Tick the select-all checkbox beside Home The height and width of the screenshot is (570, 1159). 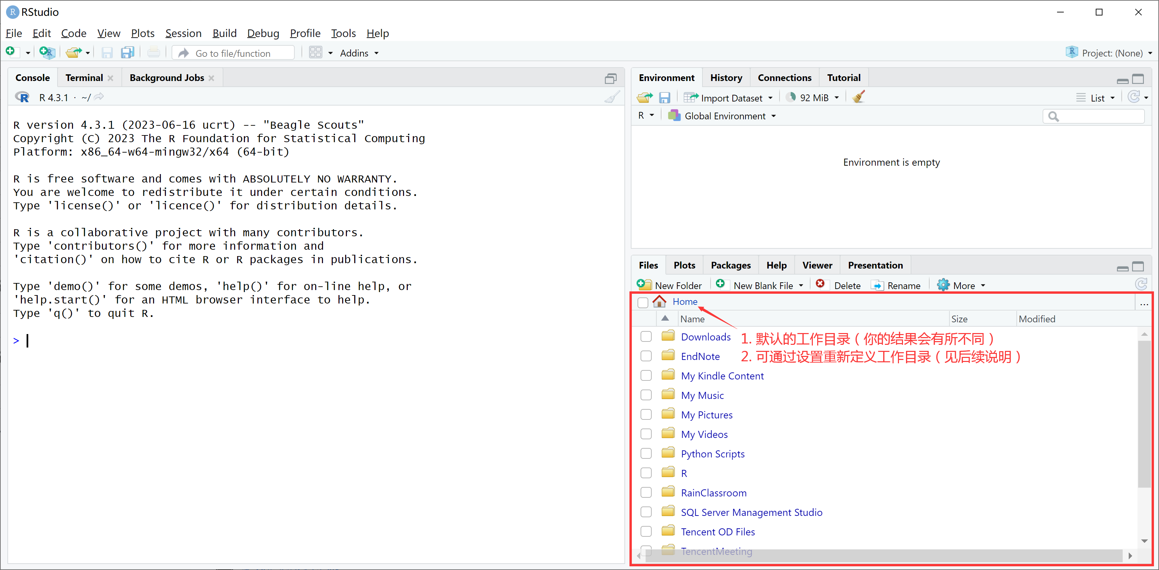click(643, 302)
